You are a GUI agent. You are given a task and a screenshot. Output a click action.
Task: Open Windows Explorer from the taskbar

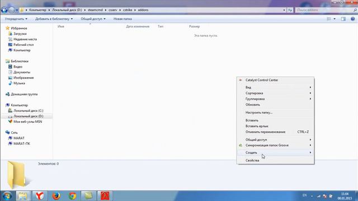coord(23,196)
